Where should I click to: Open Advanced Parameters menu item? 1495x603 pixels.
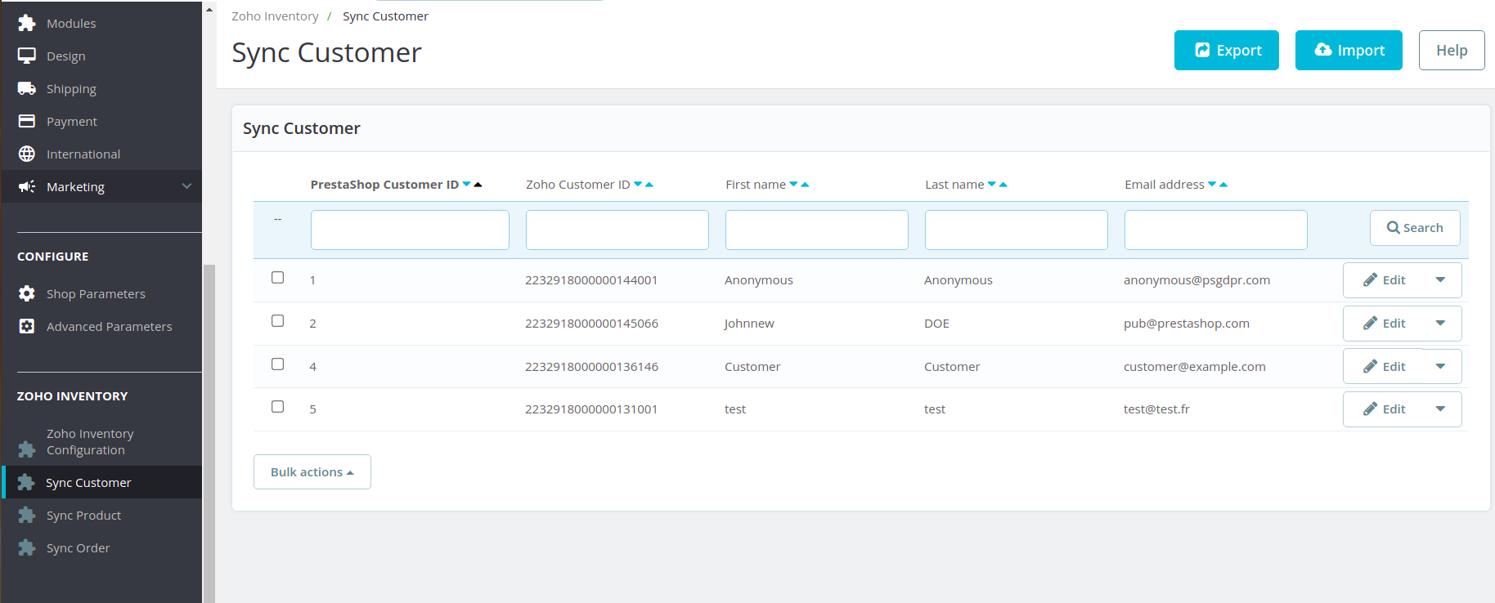tap(109, 327)
